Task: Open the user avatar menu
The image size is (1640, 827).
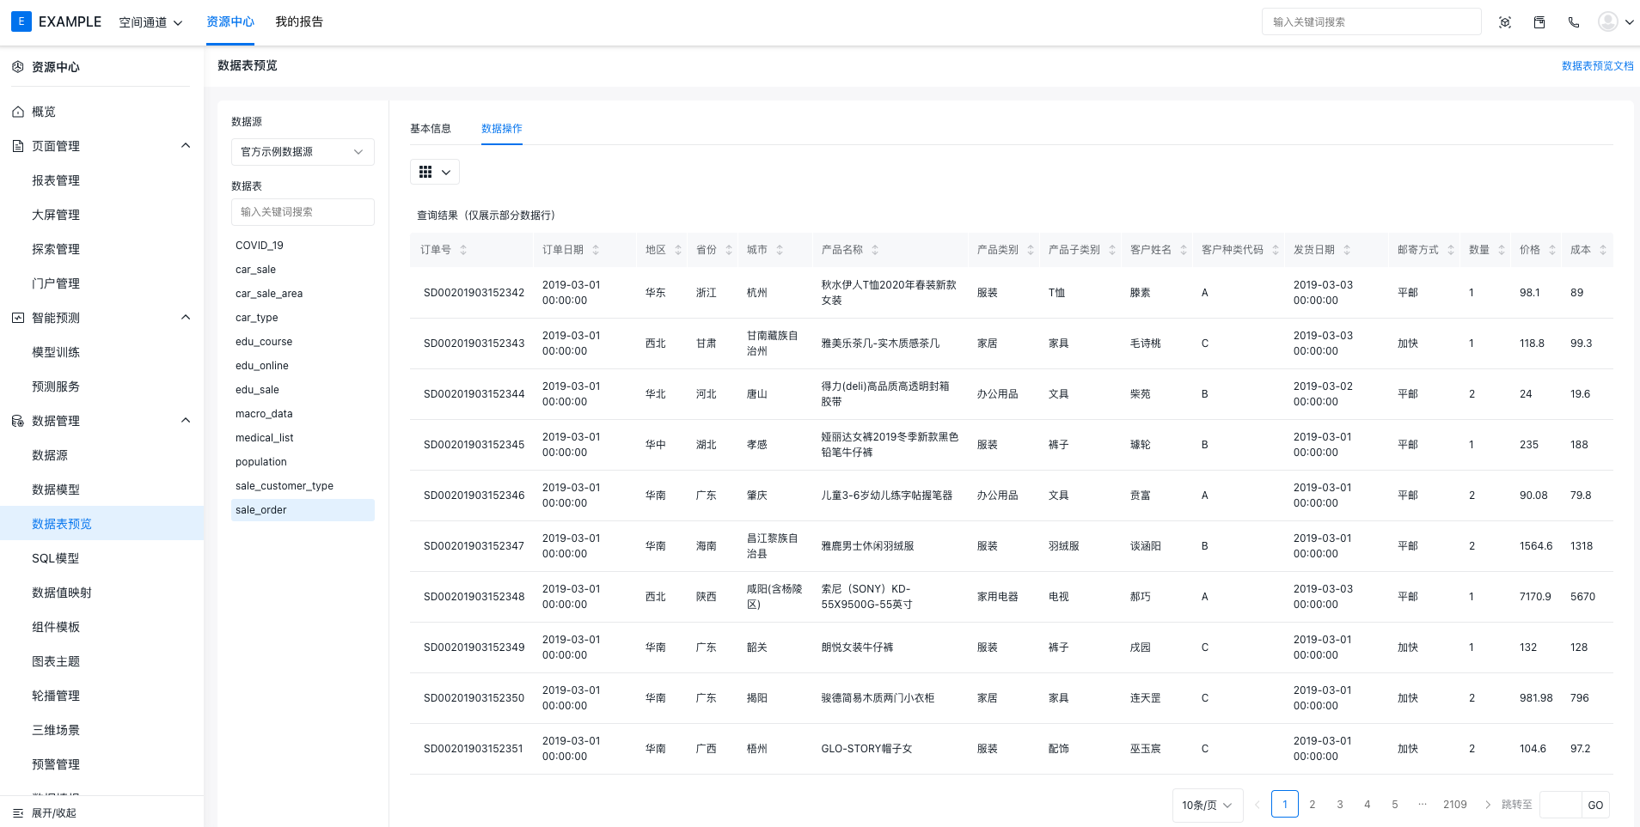Action: 1608,21
